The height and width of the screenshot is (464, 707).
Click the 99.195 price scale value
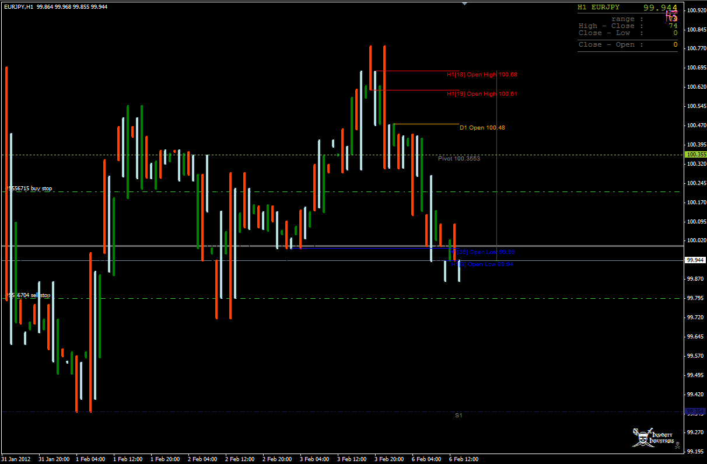point(696,452)
